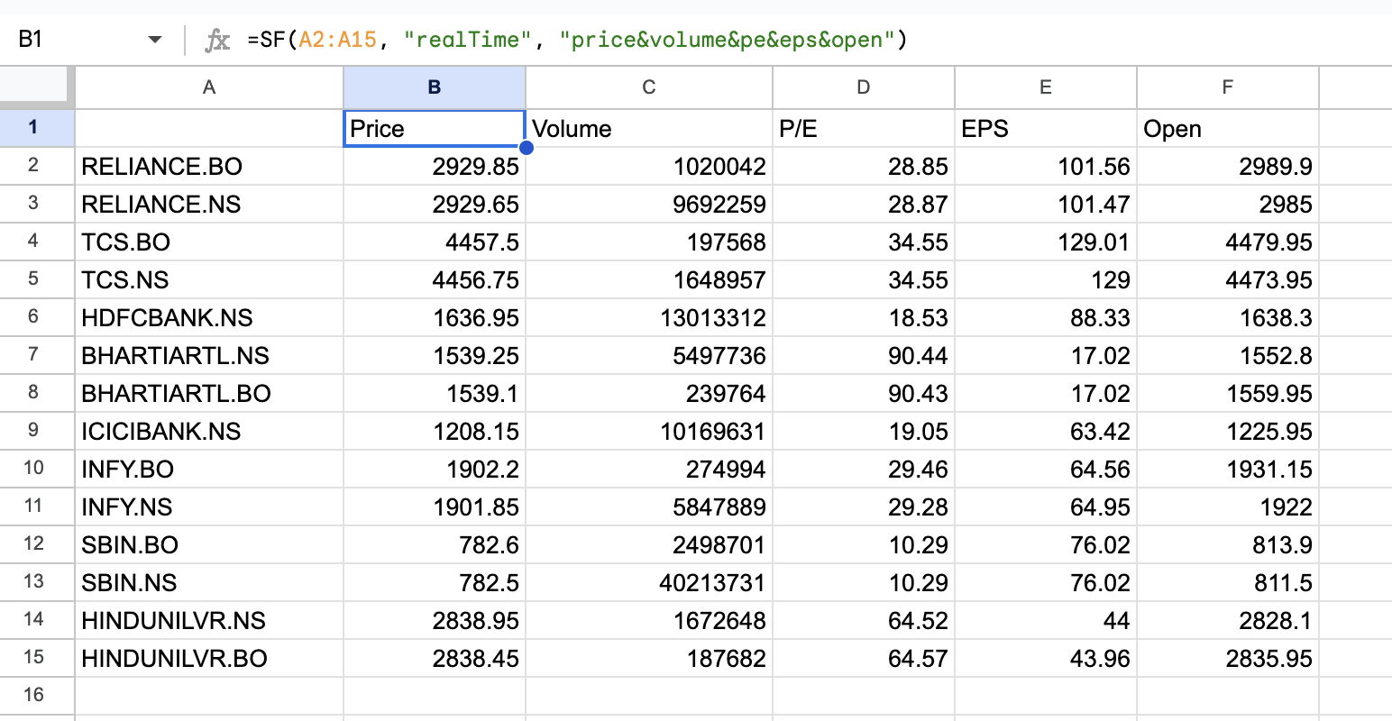Viewport: 1392px width, 721px height.
Task: Select the SBIN.BO ticker cell
Action: [x=209, y=544]
